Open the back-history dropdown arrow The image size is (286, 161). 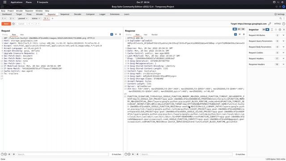pyautogui.click(x=32, y=24)
